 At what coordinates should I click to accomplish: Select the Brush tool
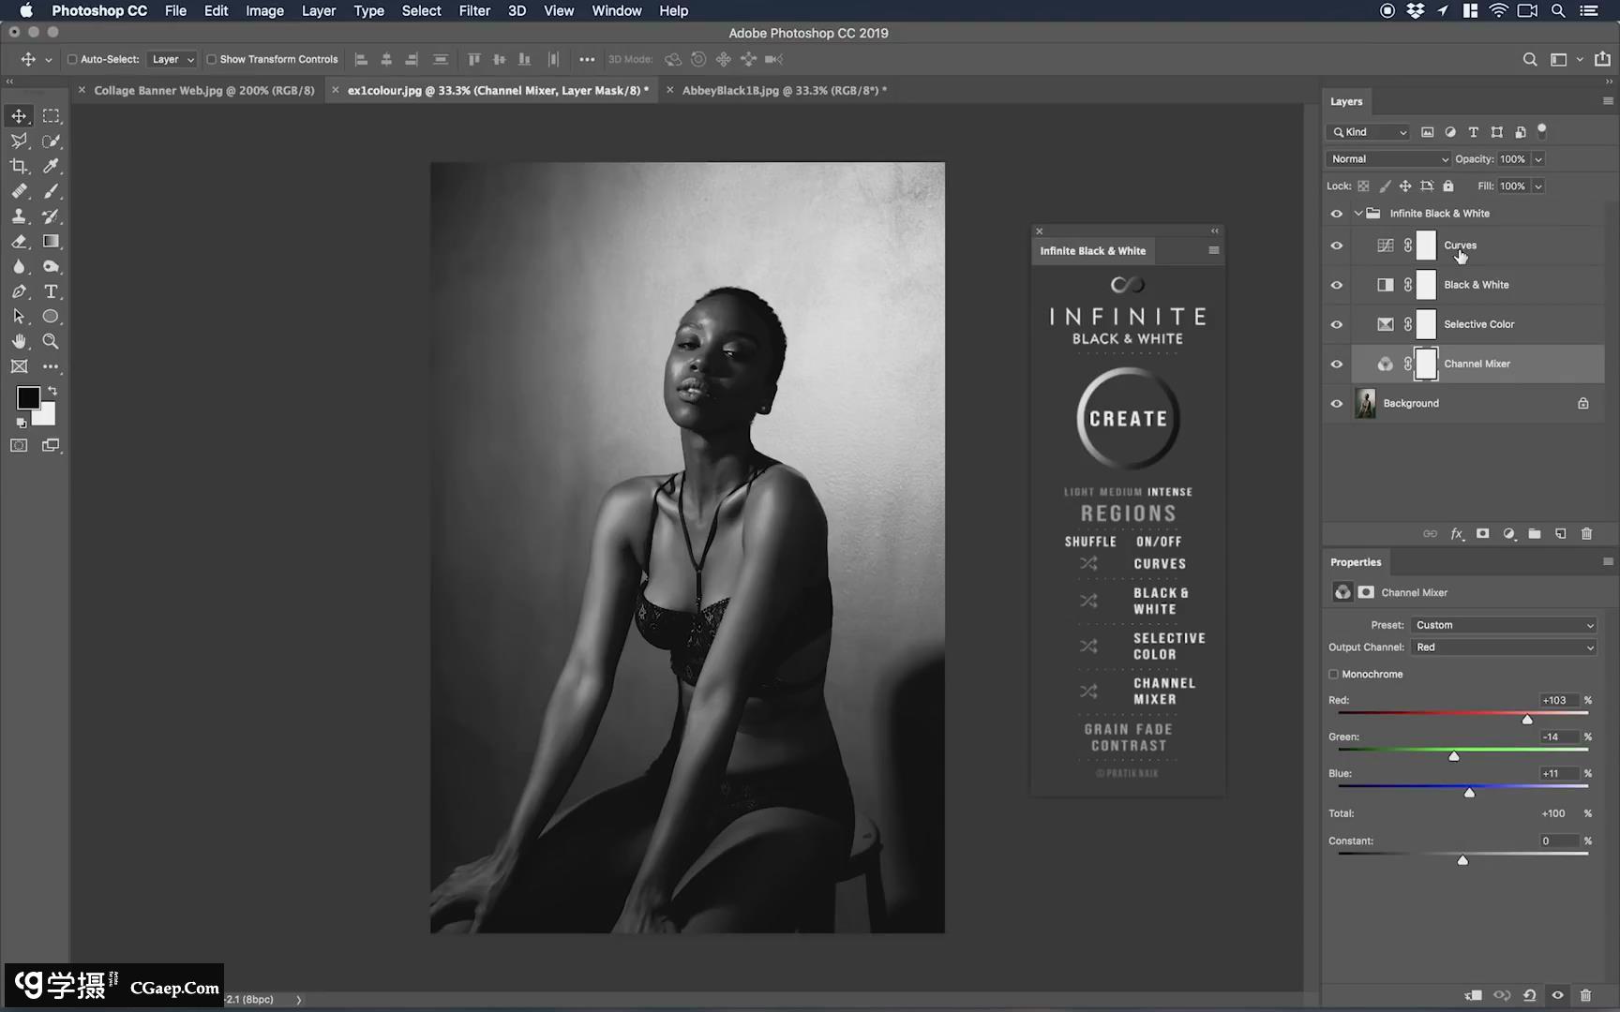[52, 191]
